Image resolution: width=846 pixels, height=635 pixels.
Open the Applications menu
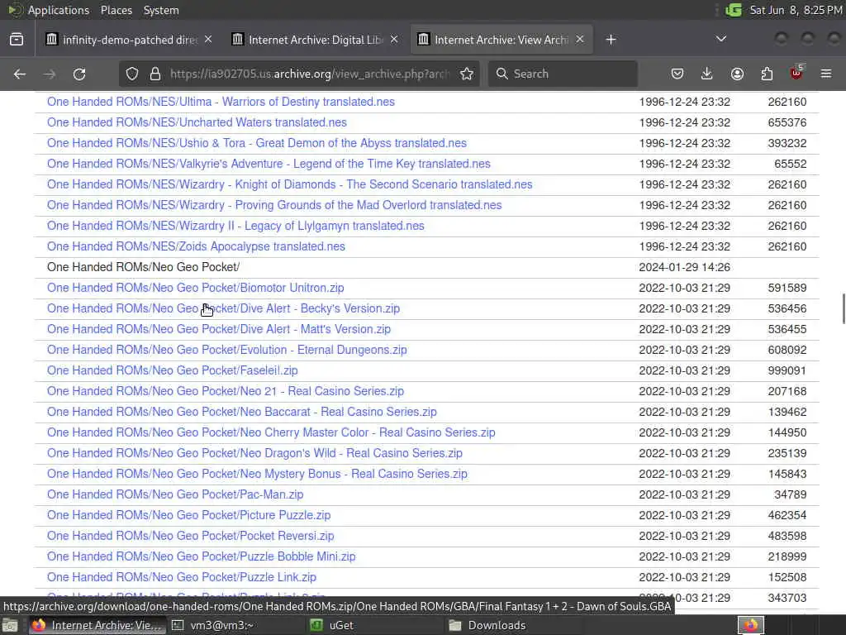click(x=59, y=10)
